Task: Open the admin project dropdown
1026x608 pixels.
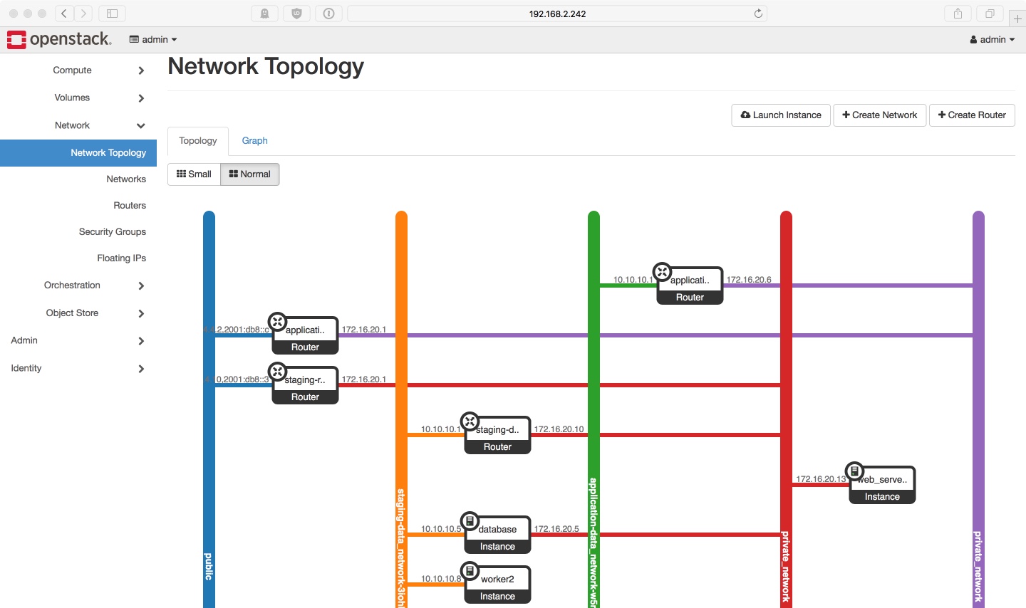Action: [x=153, y=40]
